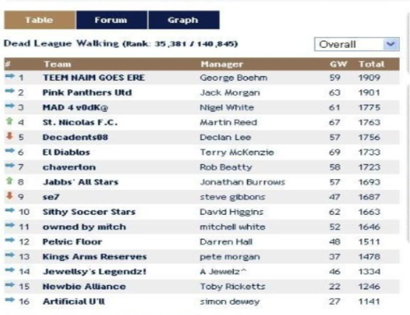Viewport: 410px width, 315px height.
Task: Click the blue arrow beside Pink Panthers Utd
Action: [x=10, y=92]
